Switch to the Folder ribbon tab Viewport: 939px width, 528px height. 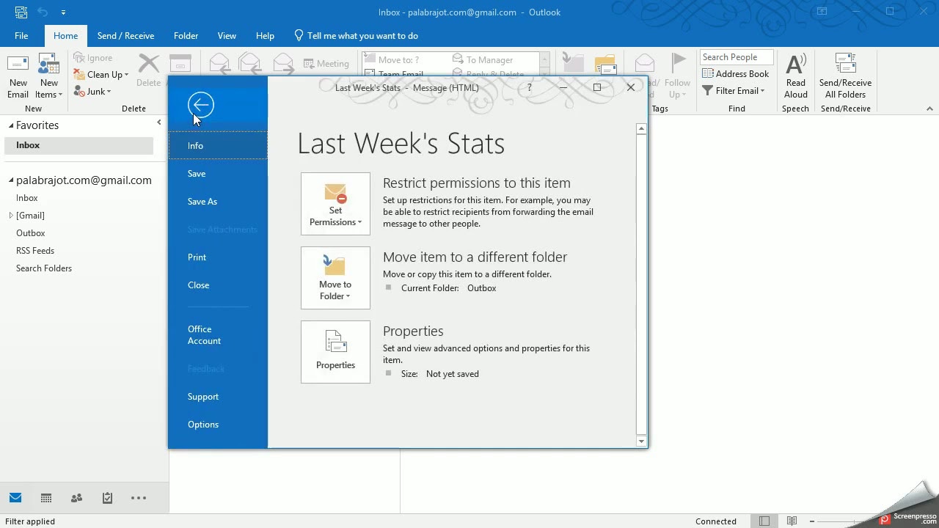186,35
